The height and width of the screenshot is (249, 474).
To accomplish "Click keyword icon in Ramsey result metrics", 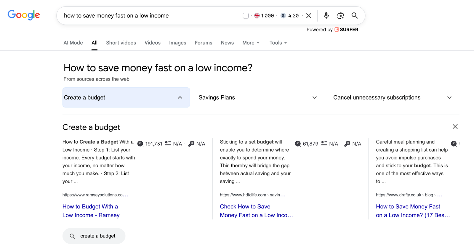I will [x=191, y=144].
